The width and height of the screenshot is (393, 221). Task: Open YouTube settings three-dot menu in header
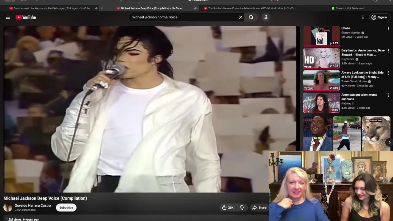tap(363, 17)
